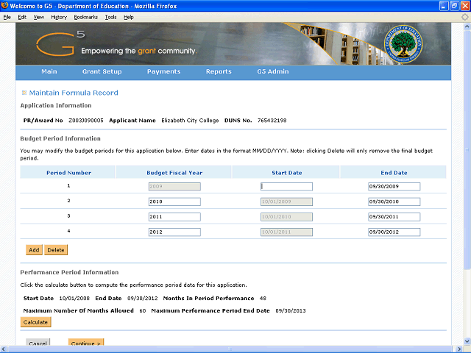Click the vertical scrollbar down arrow
This screenshot has height=353, width=471.
coord(467,341)
